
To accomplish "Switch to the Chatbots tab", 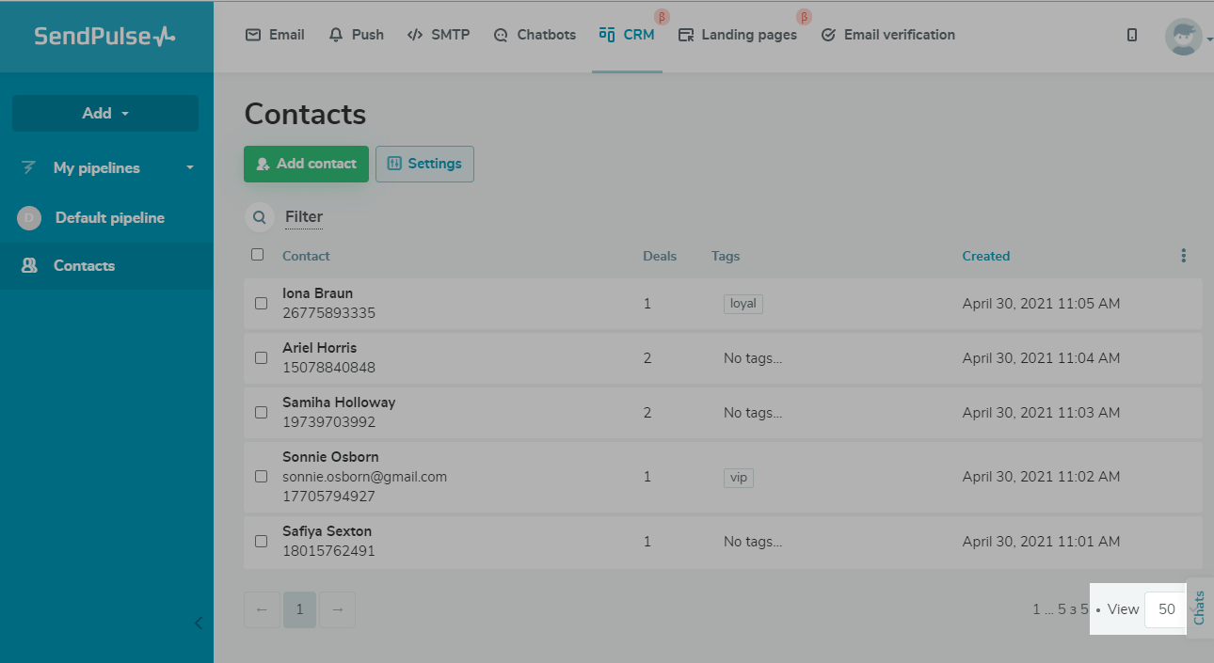I will [x=535, y=35].
